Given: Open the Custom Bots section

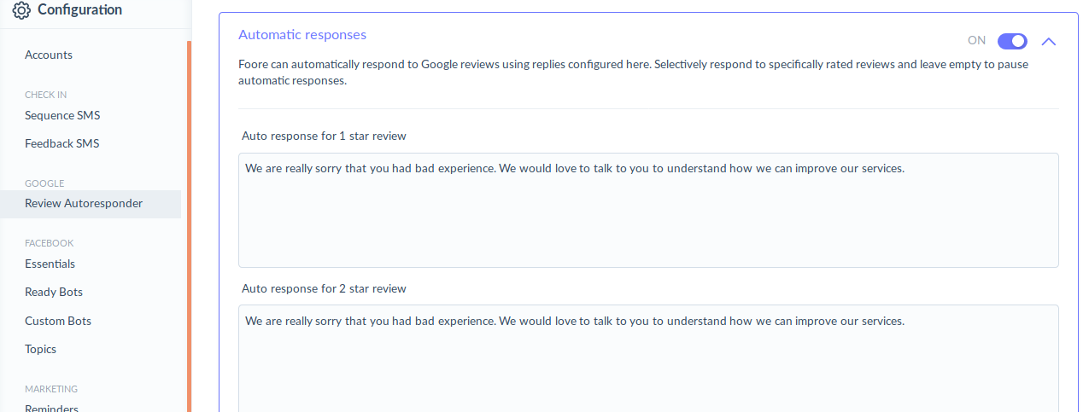Looking at the screenshot, I should (x=57, y=321).
